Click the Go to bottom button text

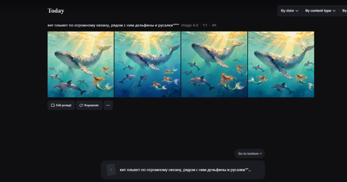(248, 154)
